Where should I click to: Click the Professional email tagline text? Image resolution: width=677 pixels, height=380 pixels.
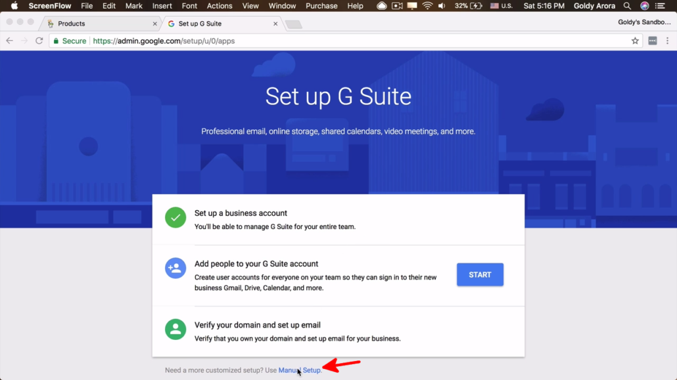click(x=338, y=131)
